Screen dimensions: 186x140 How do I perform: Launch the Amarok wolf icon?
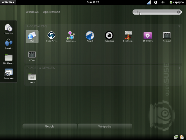[90, 36]
